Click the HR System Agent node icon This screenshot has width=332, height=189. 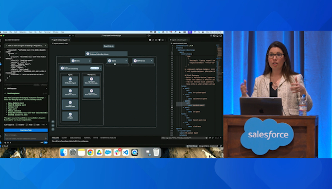pyautogui.click(x=70, y=79)
